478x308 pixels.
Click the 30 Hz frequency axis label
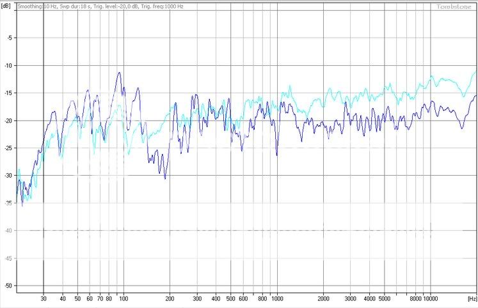click(43, 298)
